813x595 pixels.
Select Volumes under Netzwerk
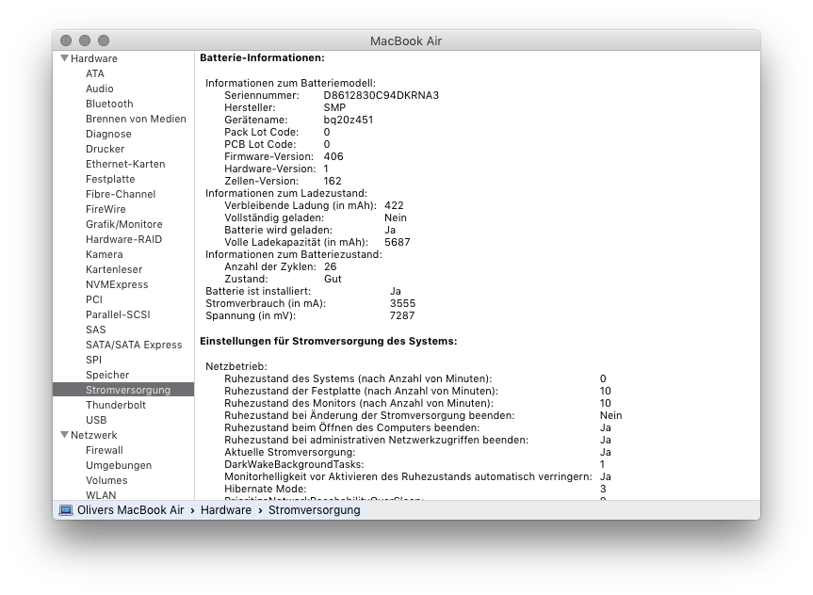pos(106,480)
